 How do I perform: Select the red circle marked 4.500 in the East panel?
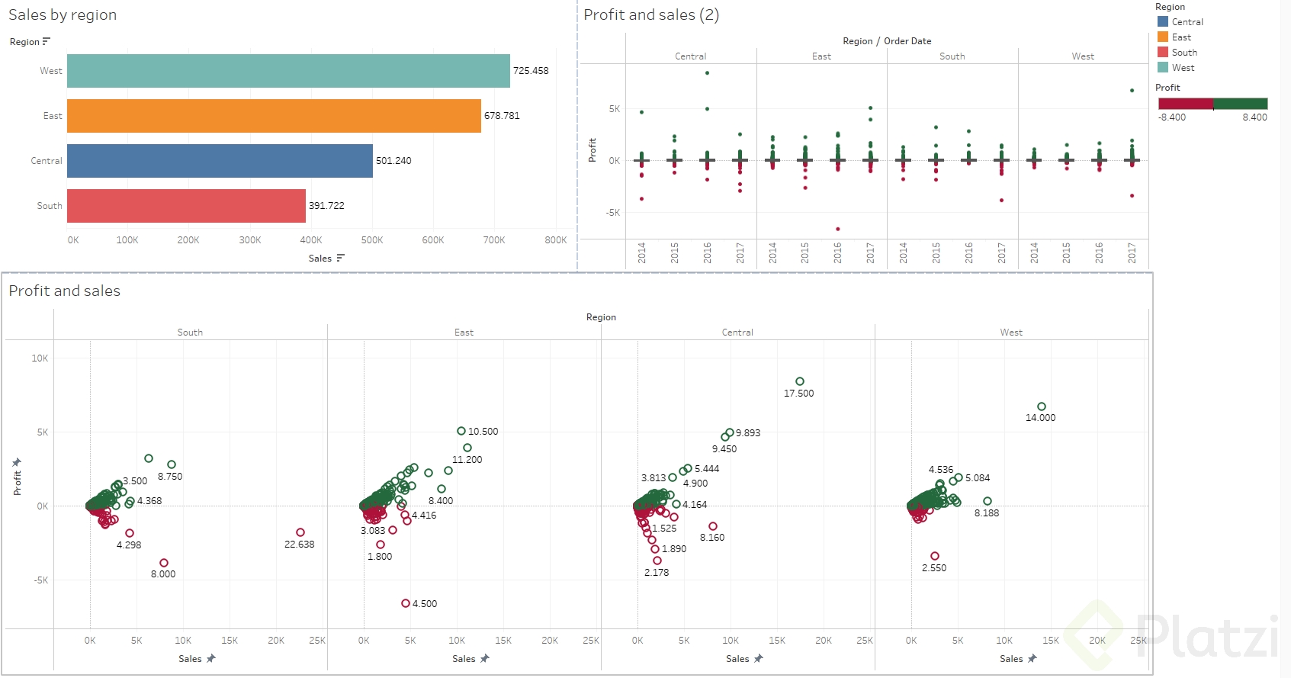point(406,603)
